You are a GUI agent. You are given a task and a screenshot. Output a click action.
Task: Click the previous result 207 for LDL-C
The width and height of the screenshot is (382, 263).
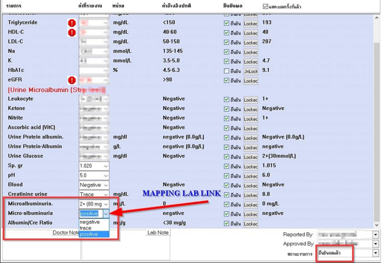click(267, 41)
